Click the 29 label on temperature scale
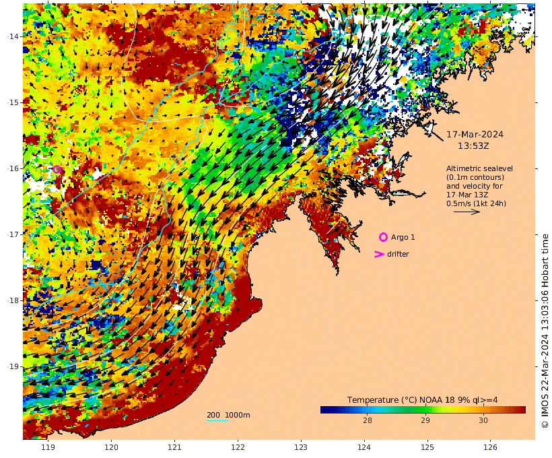This screenshot has height=458, width=552. coord(425,420)
